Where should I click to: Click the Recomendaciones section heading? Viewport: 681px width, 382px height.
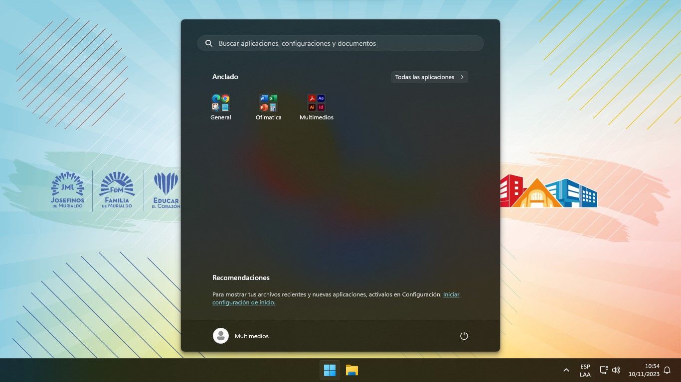coord(241,278)
